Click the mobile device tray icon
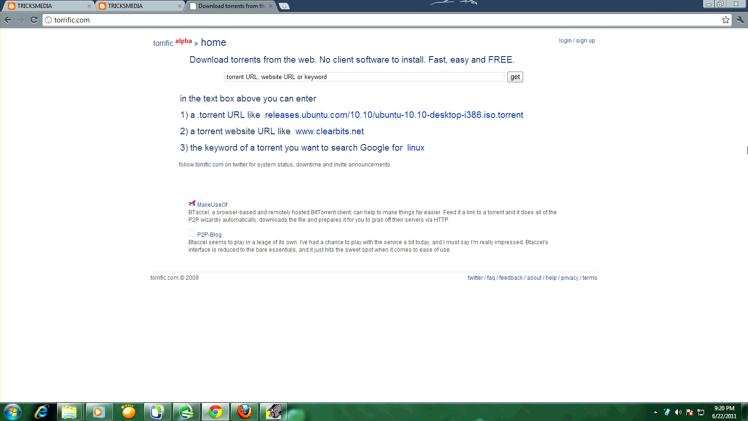Viewport: 748px width, 421px height. (667, 412)
